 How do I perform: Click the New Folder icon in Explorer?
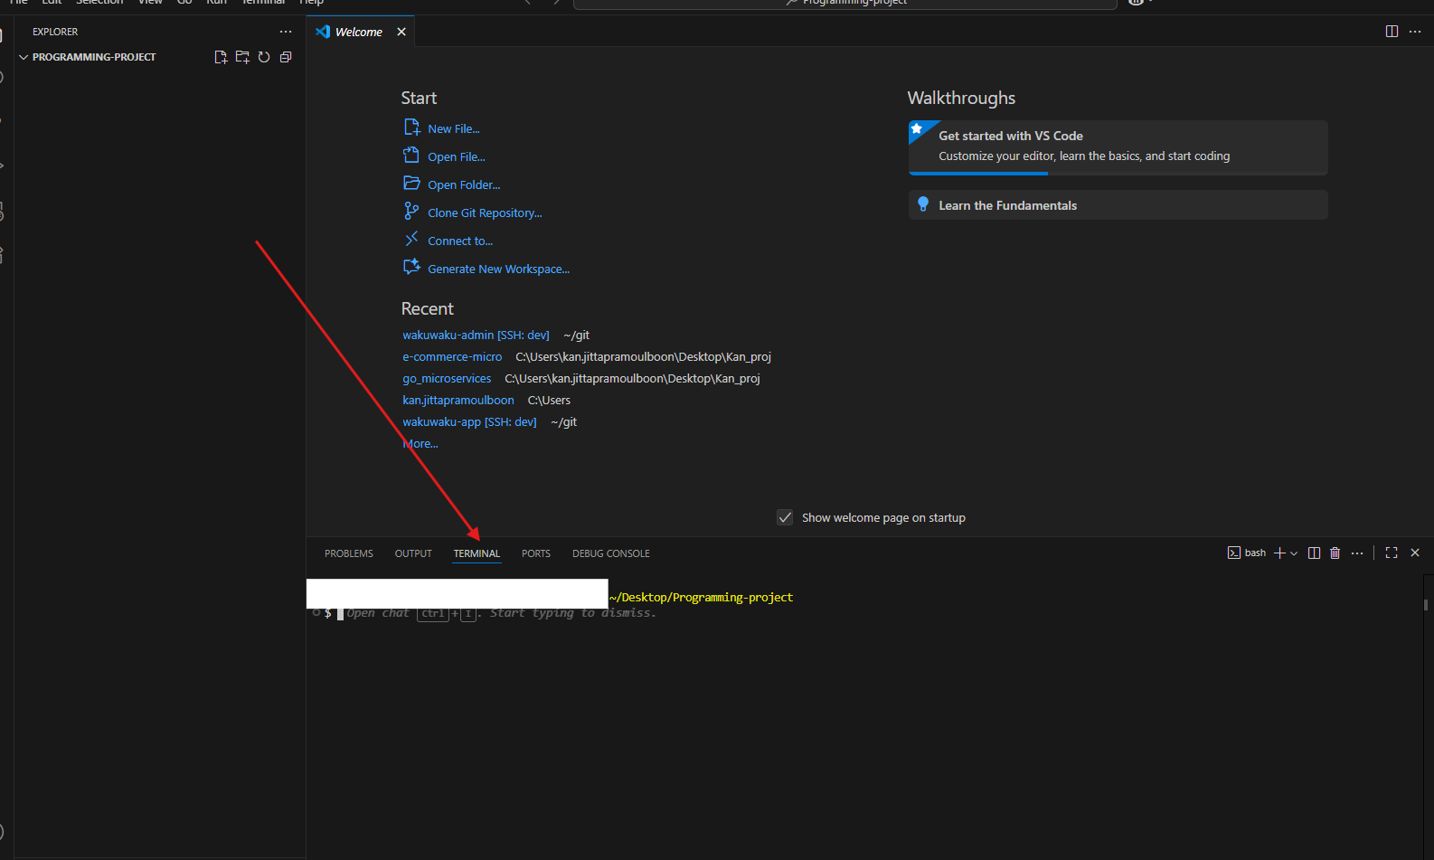pos(242,57)
